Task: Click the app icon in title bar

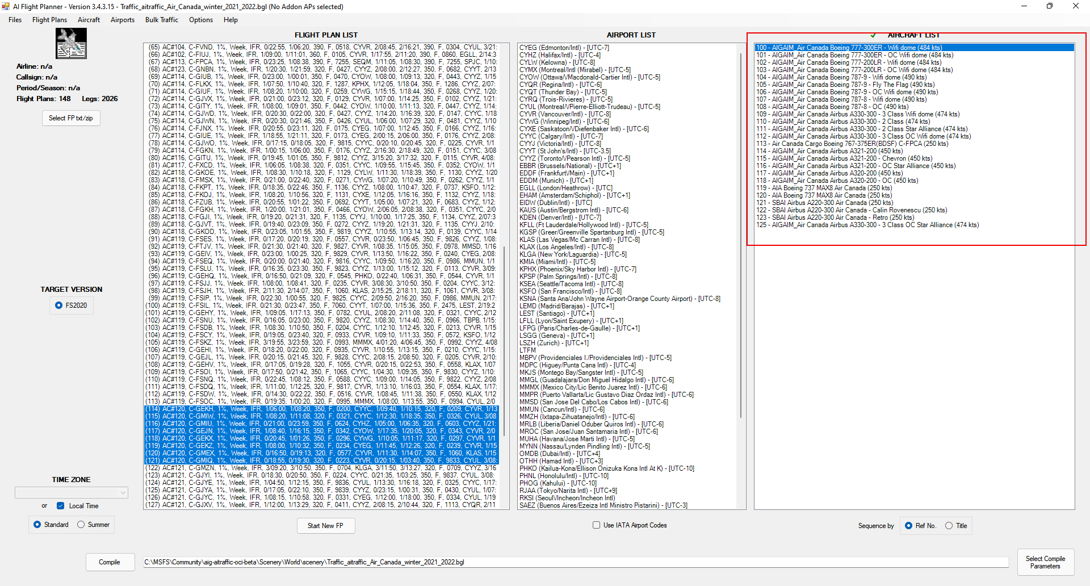Action: tap(6, 6)
